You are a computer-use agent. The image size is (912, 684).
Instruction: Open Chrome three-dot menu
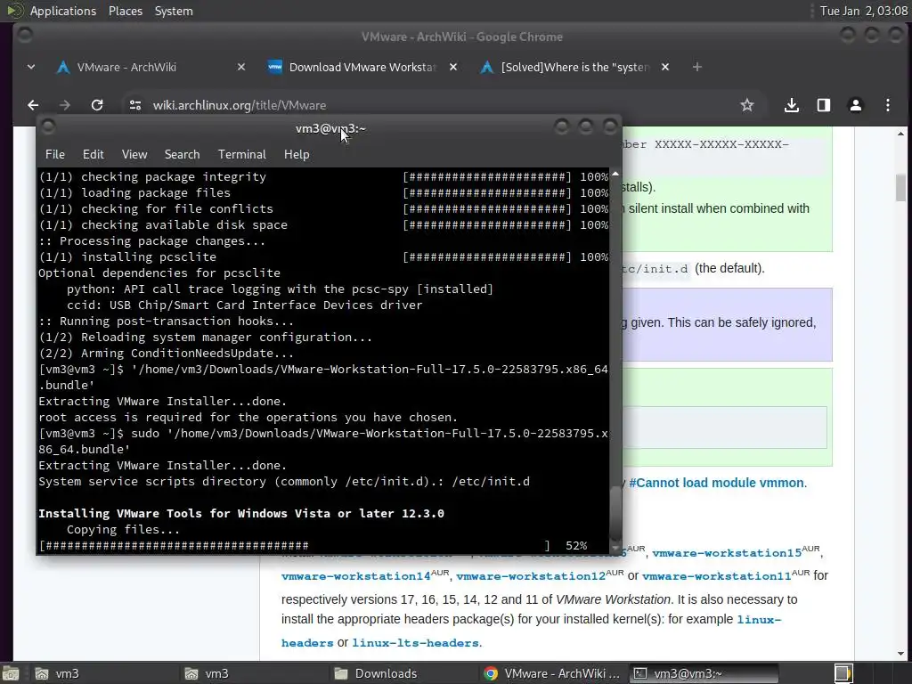pyautogui.click(x=888, y=105)
